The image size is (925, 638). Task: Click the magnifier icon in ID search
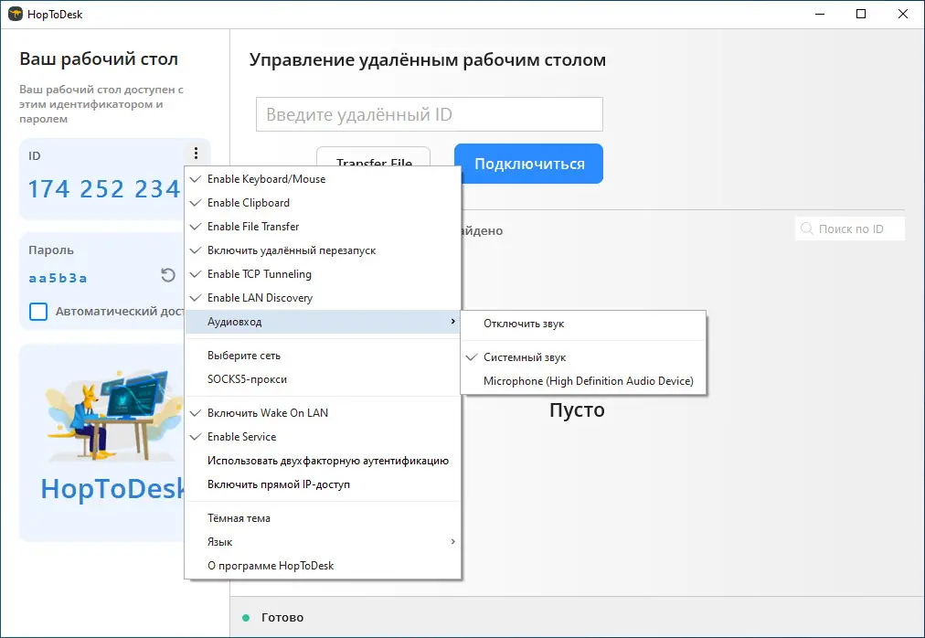click(806, 229)
